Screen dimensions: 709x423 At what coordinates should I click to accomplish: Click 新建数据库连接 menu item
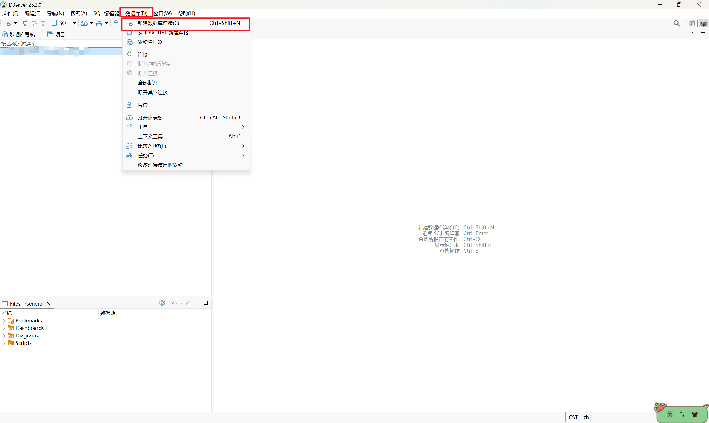158,23
